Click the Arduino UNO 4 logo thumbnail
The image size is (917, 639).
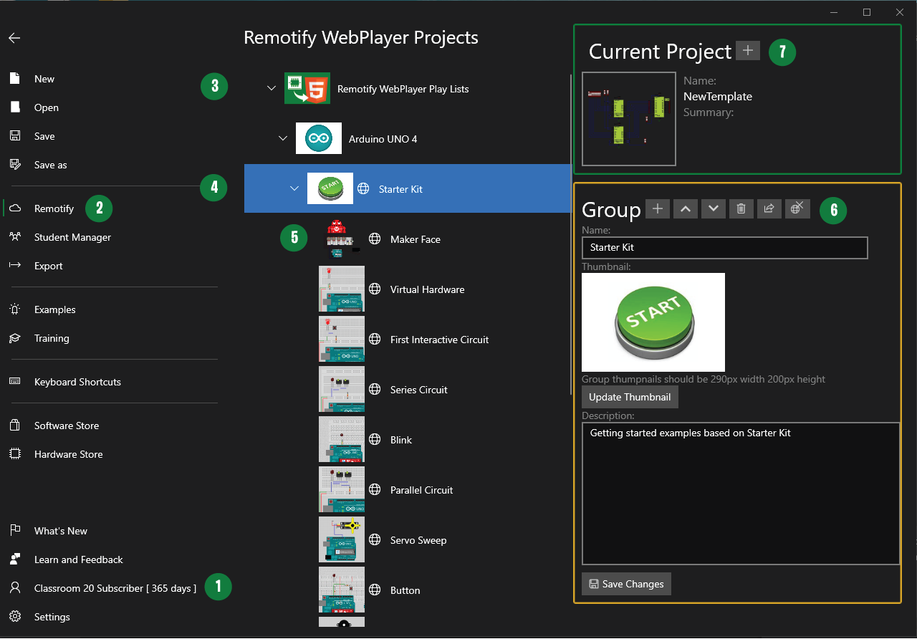[319, 139]
